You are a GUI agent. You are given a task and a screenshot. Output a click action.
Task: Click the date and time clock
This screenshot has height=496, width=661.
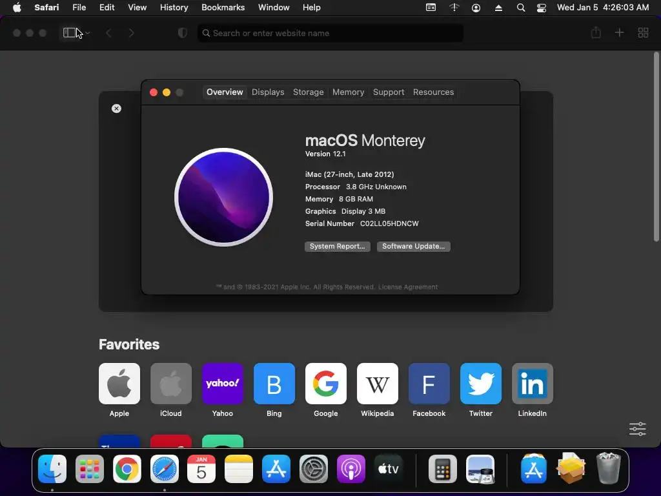(603, 8)
